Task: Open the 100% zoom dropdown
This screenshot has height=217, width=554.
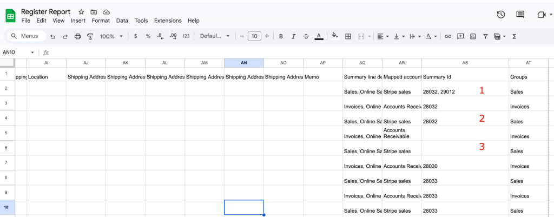Action: point(111,36)
